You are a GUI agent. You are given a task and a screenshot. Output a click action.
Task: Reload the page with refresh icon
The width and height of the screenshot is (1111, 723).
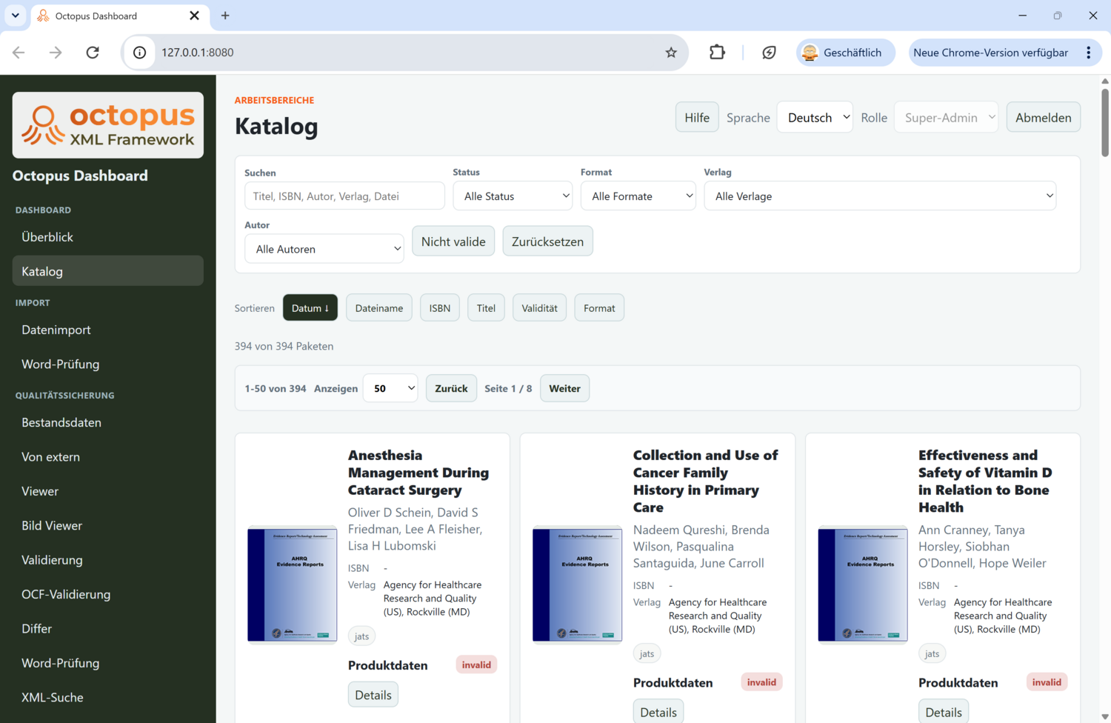click(93, 53)
